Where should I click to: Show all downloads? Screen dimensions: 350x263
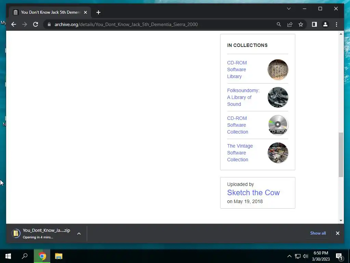318,233
